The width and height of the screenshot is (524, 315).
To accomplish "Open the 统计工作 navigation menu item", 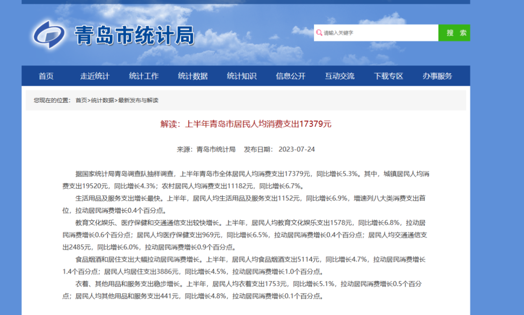I will 144,76.
